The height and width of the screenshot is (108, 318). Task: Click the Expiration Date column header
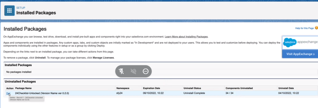pos(151,88)
